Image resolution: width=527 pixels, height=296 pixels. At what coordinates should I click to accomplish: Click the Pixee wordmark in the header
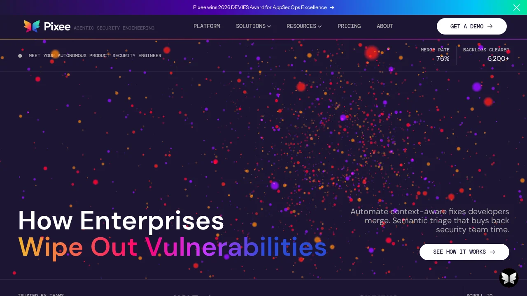pos(57,26)
